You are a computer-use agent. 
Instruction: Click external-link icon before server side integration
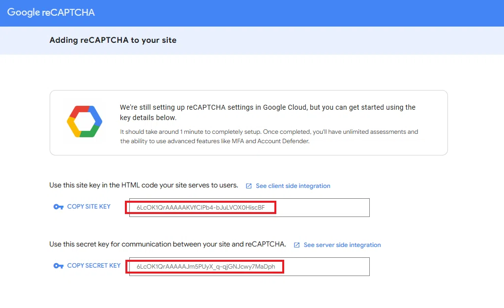(296, 246)
